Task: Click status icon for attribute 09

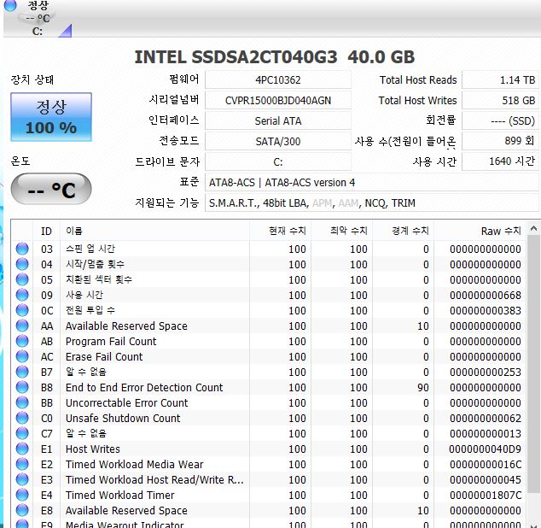Action: click(22, 295)
